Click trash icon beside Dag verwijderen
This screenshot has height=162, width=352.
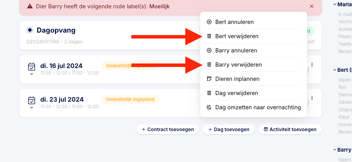click(209, 93)
